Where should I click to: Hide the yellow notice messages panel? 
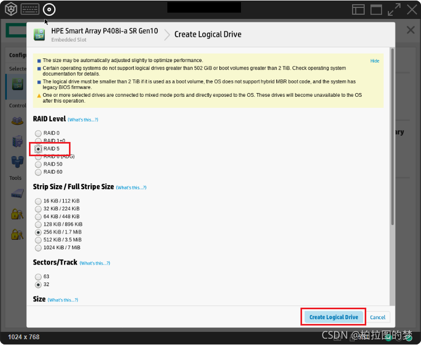tap(375, 61)
